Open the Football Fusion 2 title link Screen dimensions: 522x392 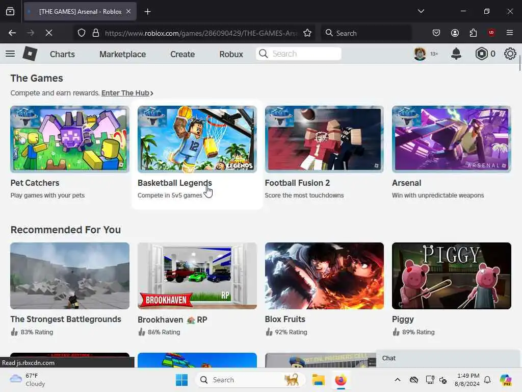point(297,183)
